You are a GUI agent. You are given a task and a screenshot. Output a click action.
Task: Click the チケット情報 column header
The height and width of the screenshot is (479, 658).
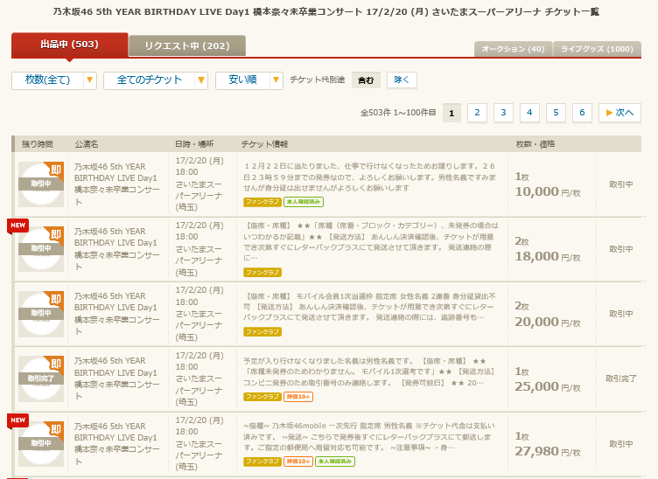click(x=264, y=144)
